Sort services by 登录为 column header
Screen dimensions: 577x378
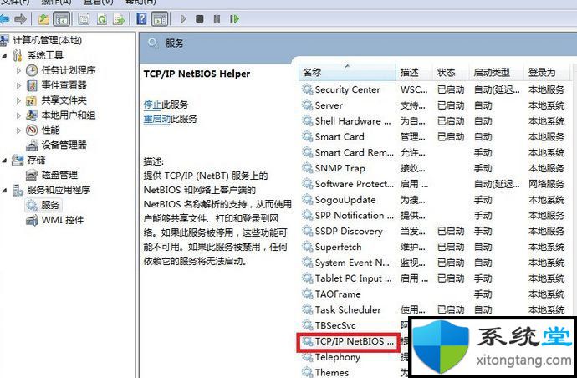(546, 72)
